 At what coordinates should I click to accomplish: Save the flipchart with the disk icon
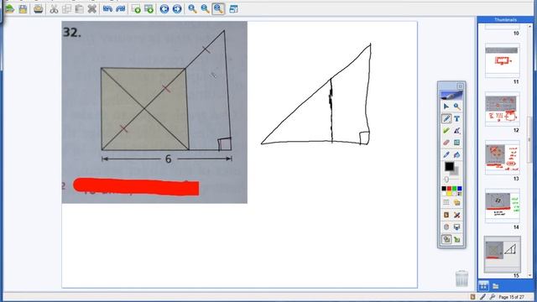point(23,9)
